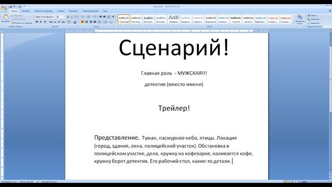The height and width of the screenshot is (187, 332).
Task: Click the Change Case (Aa) icon
Action: click(x=63, y=22)
